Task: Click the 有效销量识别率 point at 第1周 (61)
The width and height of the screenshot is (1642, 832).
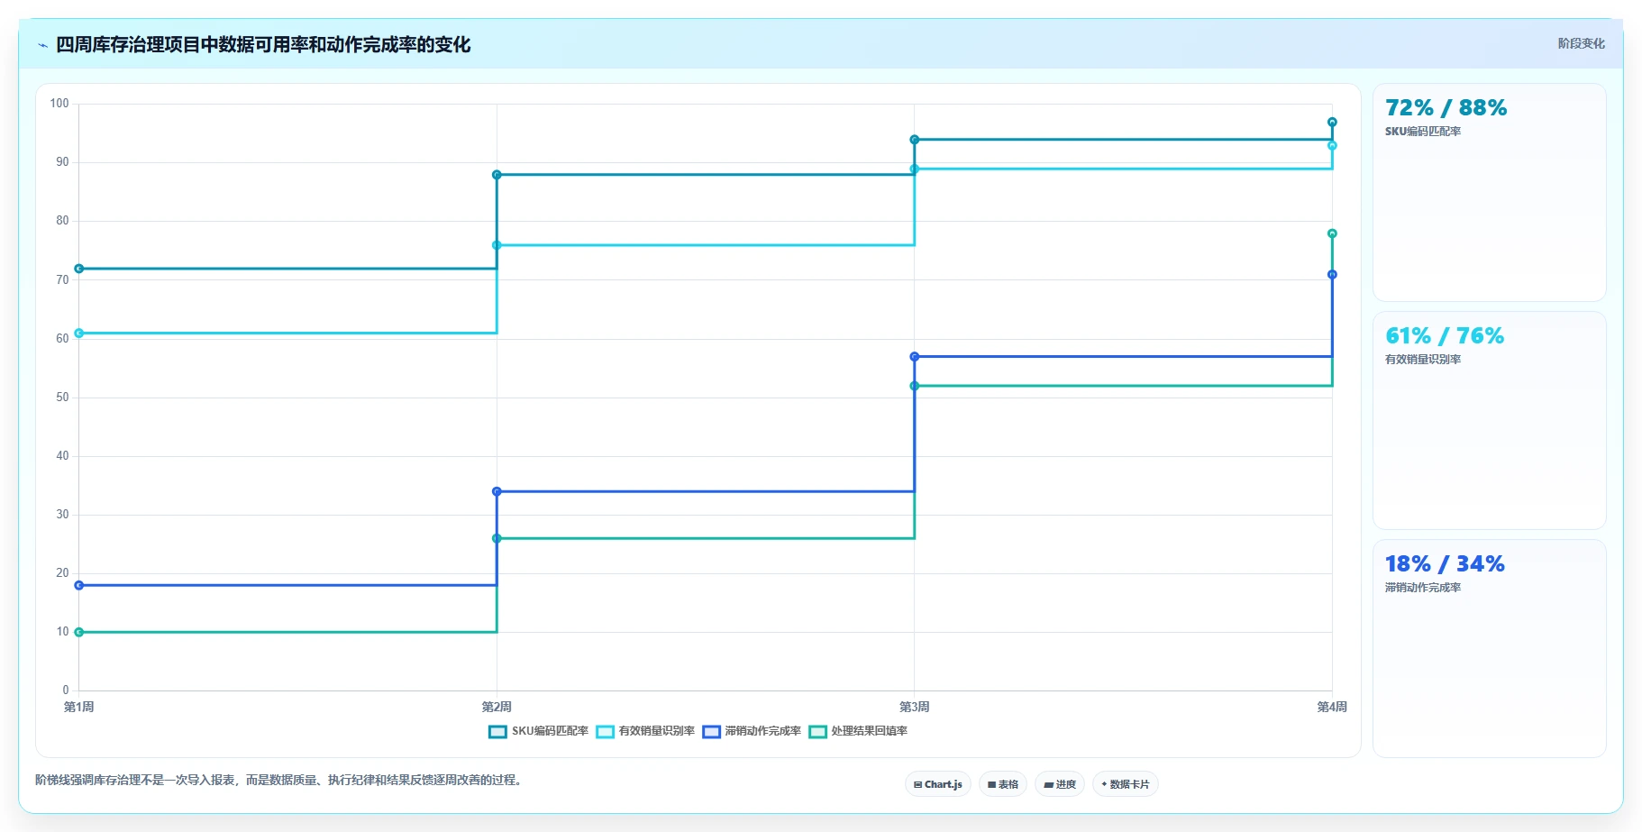Action: pyautogui.click(x=79, y=334)
